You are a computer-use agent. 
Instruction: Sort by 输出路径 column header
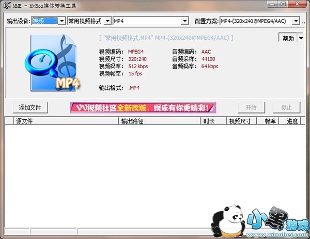pyautogui.click(x=160, y=121)
